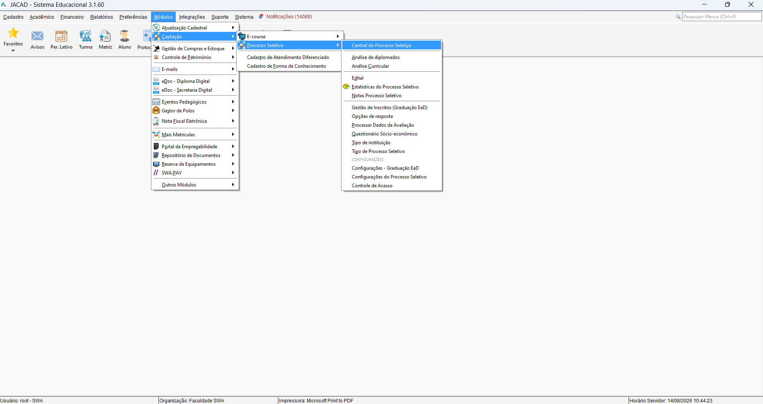Expand Controle de Patrimônio submenu arrow
Screen dimensions: 763x404
[233, 57]
